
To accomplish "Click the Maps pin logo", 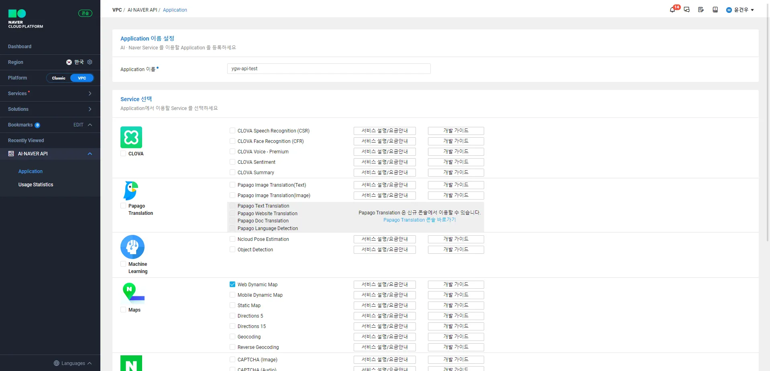I will coord(132,292).
